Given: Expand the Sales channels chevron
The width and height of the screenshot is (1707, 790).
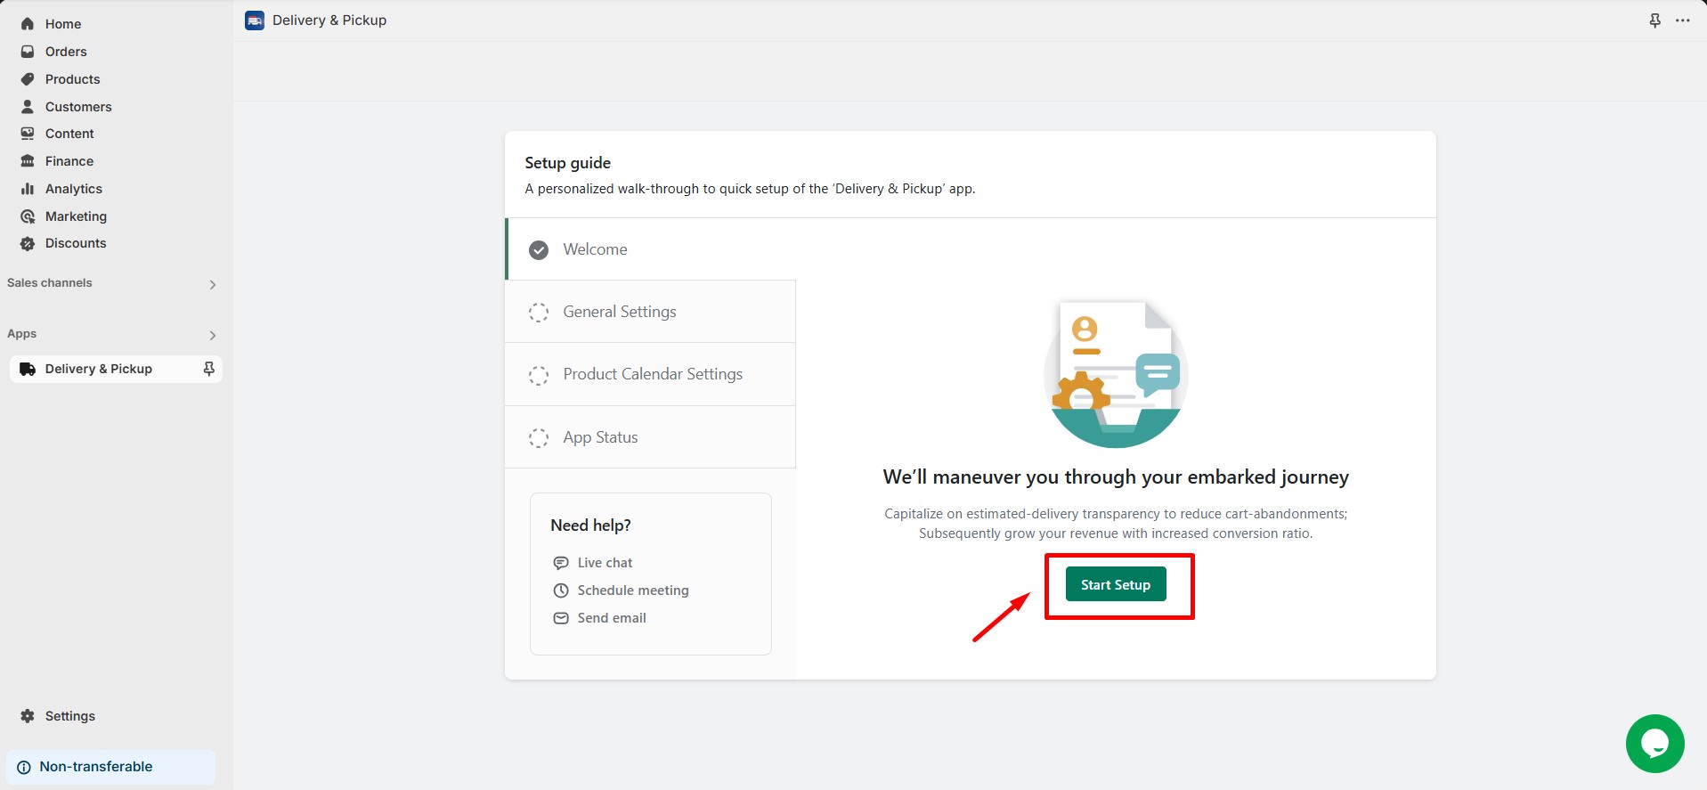Looking at the screenshot, I should coord(213,285).
